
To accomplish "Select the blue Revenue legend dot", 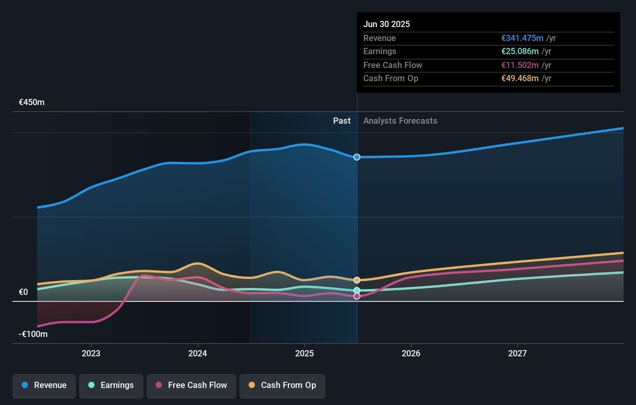I will tap(25, 385).
